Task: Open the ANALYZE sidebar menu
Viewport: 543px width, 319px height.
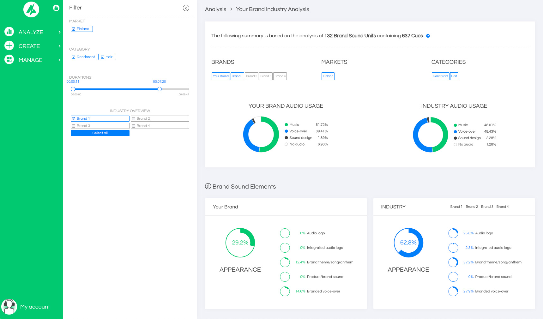Action: point(31,32)
